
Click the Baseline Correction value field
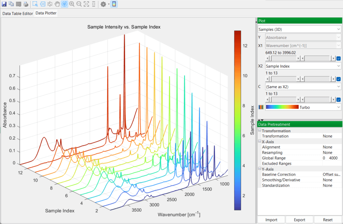click(331, 174)
